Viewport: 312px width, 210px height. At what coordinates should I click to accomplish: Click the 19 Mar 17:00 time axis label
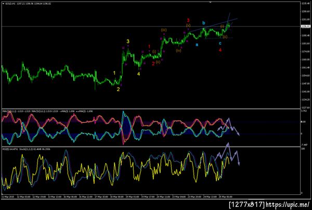[148, 197]
